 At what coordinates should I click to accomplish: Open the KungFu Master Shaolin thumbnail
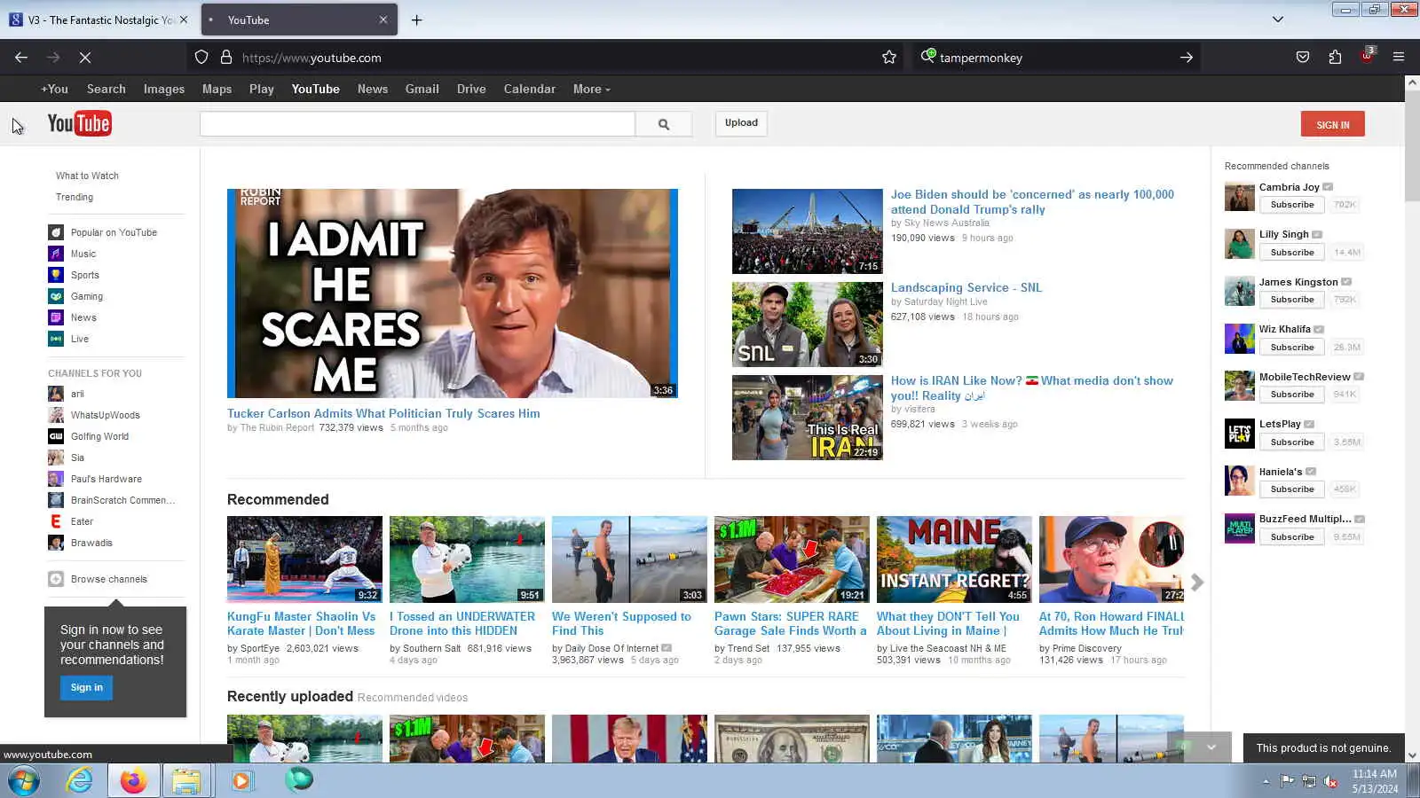click(304, 559)
